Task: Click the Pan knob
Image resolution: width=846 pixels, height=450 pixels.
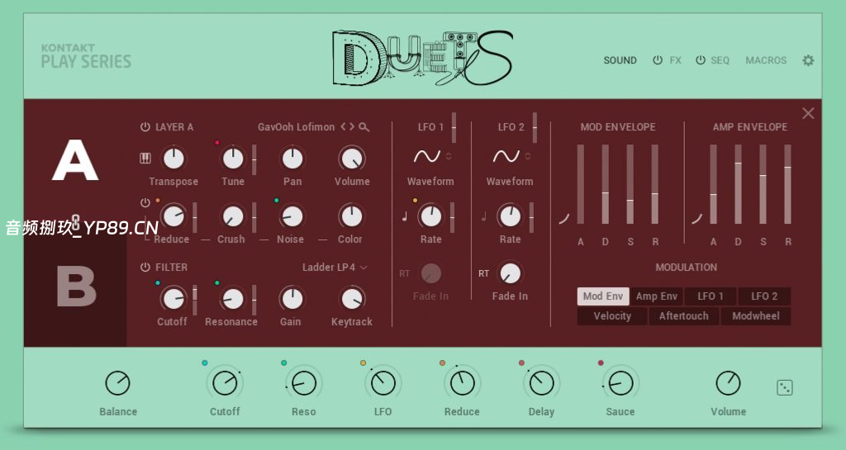Action: (x=292, y=159)
